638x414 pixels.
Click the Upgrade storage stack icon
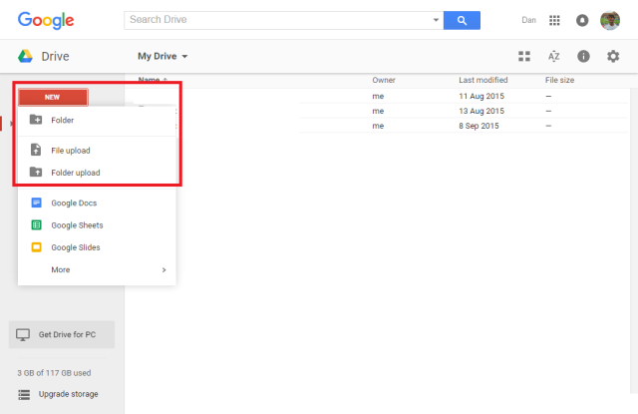(24, 394)
